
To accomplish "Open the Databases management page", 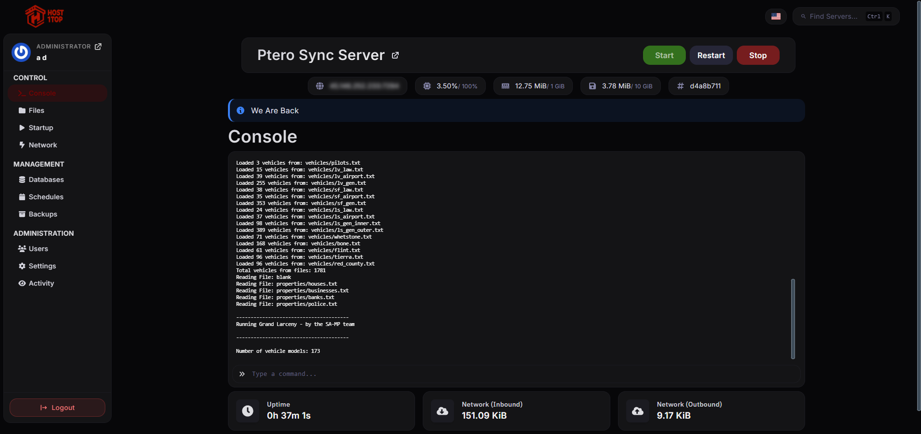I will [46, 180].
